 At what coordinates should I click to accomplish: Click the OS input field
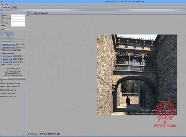(18, 20)
